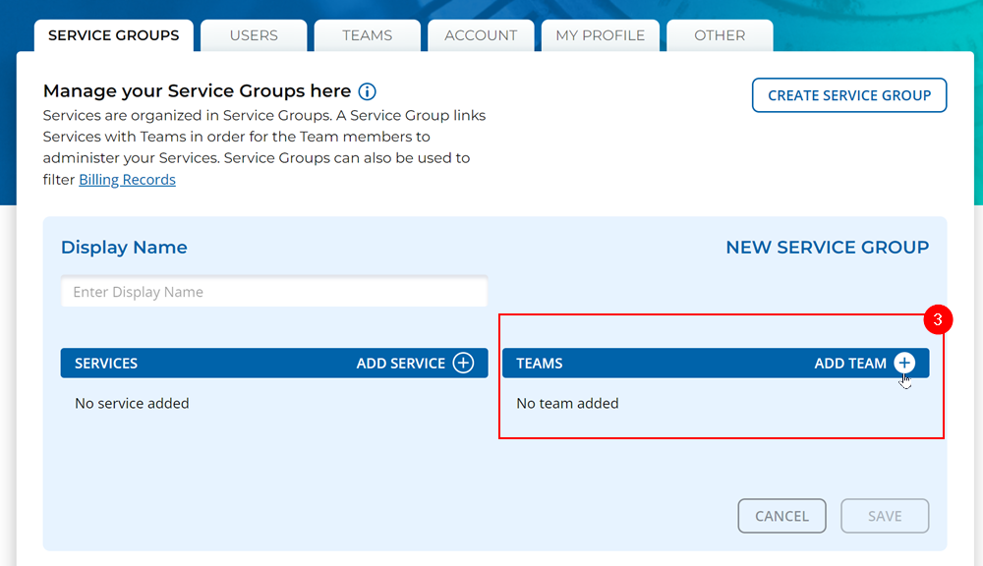The width and height of the screenshot is (983, 566).
Task: Cancel the new service group form
Action: click(x=781, y=516)
